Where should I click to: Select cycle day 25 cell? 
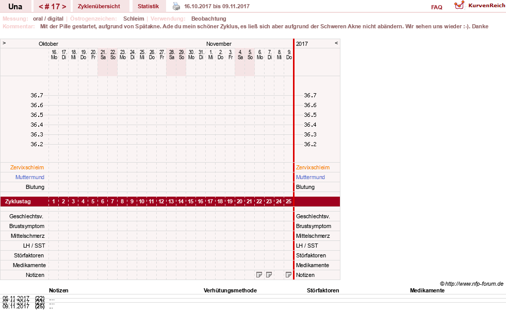288,202
